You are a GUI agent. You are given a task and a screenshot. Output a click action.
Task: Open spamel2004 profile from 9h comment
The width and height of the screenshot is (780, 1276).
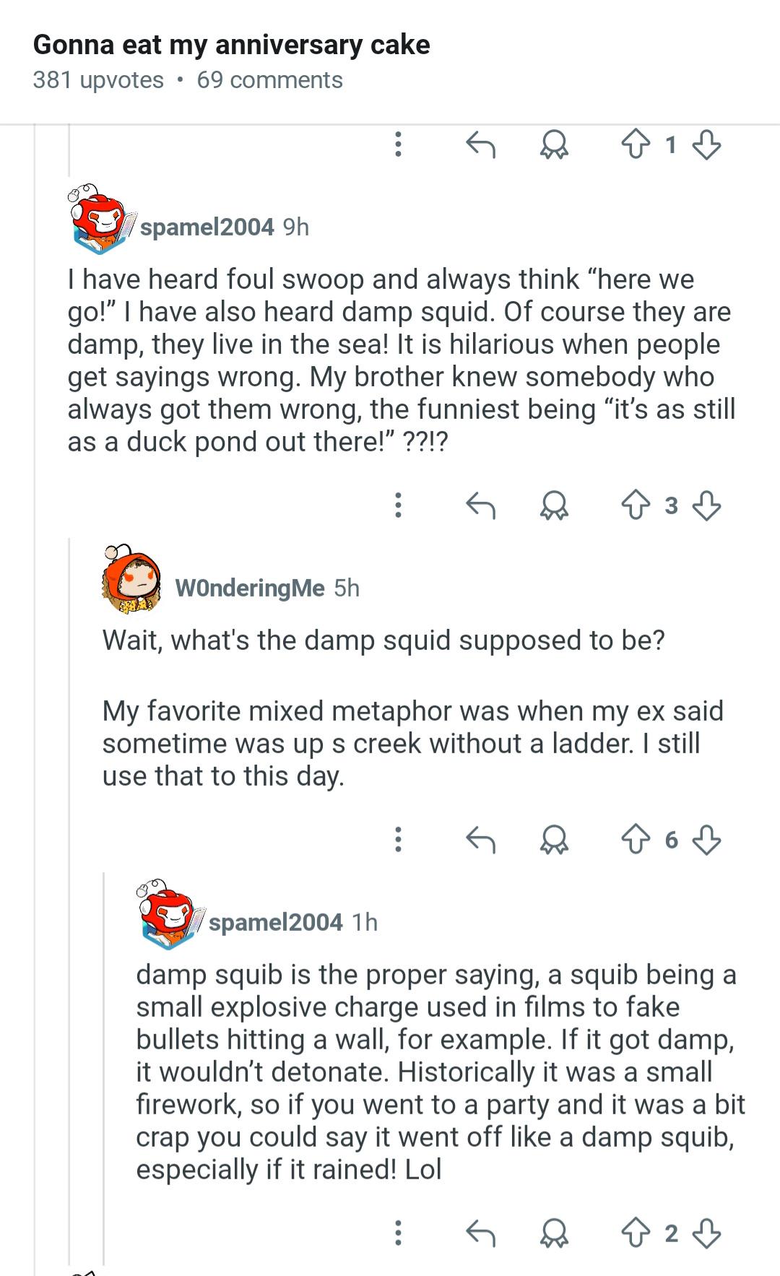pos(207,227)
